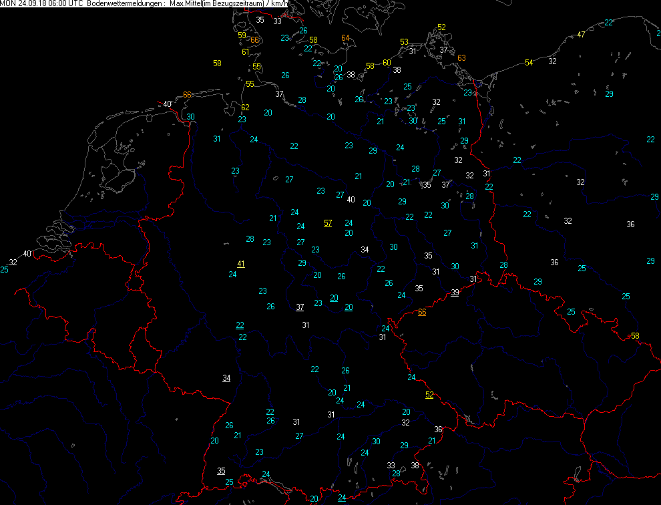Select the underlined white 39 value

pos(455,293)
